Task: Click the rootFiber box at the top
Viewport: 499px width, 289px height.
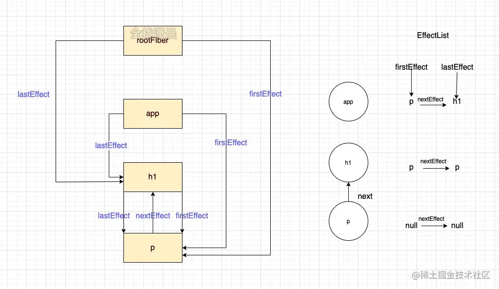Action: [x=153, y=41]
